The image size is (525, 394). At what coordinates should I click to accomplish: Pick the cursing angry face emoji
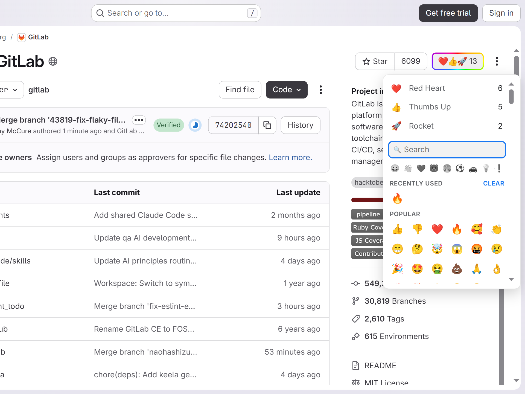(477, 249)
